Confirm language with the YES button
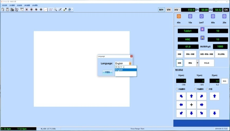The width and height of the screenshot is (230, 131). [x=107, y=72]
